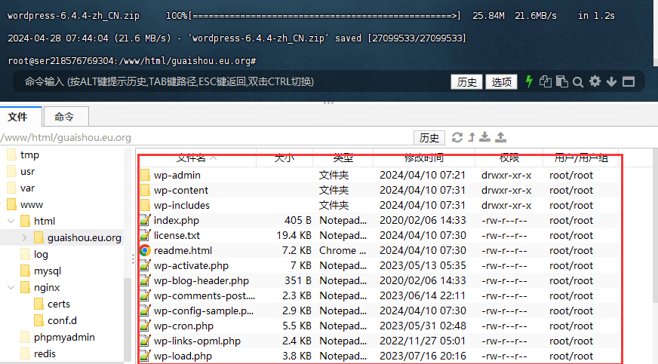Select wp-activate.php file name
Screen dimensions: 658x364
point(191,265)
